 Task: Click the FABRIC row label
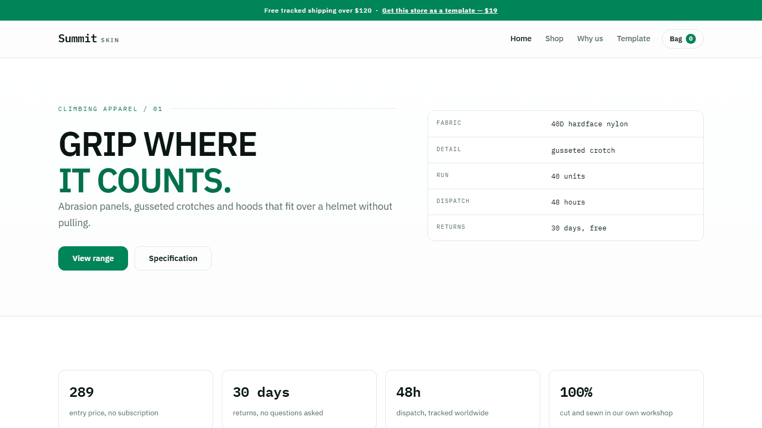(x=449, y=123)
